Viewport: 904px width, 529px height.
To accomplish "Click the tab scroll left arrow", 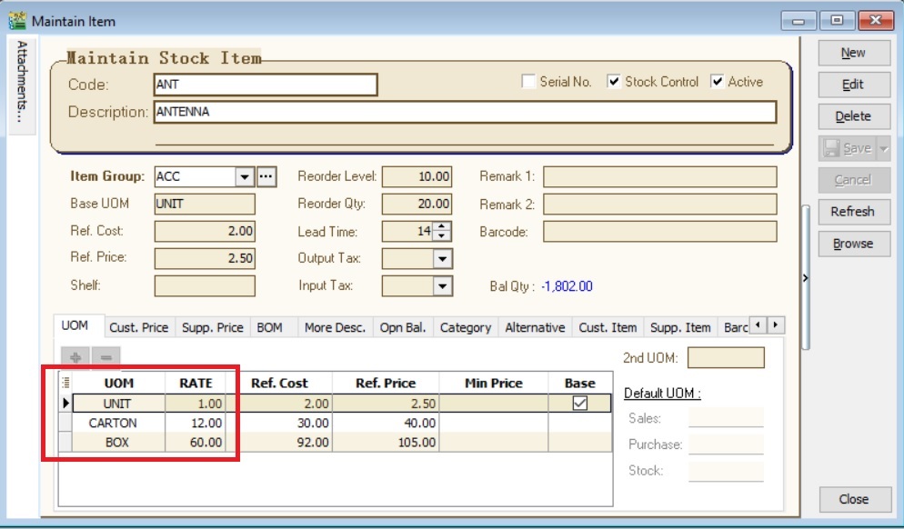I will click(758, 325).
